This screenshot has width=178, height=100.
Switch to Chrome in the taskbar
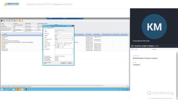pyautogui.click(x=18, y=89)
